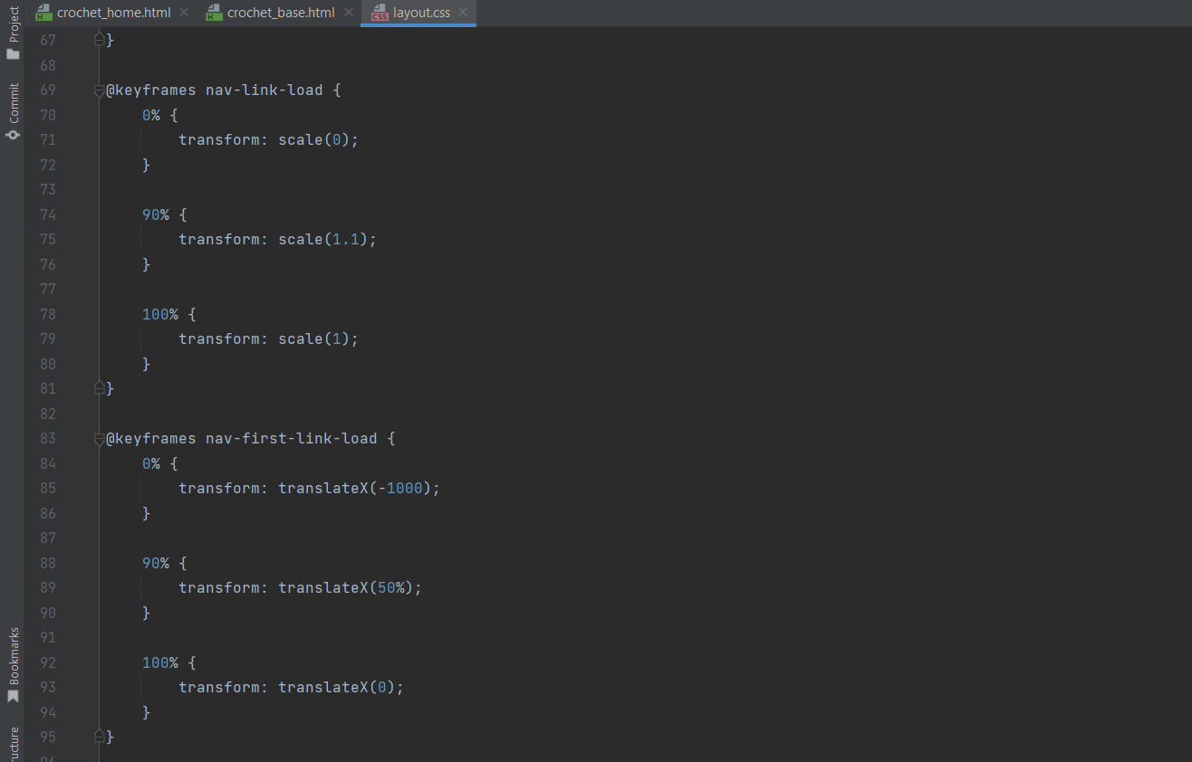This screenshot has height=762, width=1192.
Task: Click the CSS file icon on layout.css tab
Action: coord(380,13)
